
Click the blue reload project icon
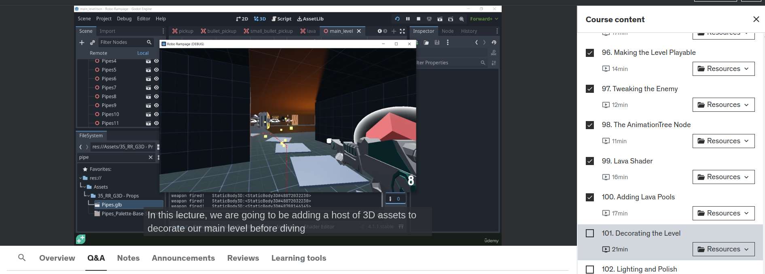(x=397, y=19)
